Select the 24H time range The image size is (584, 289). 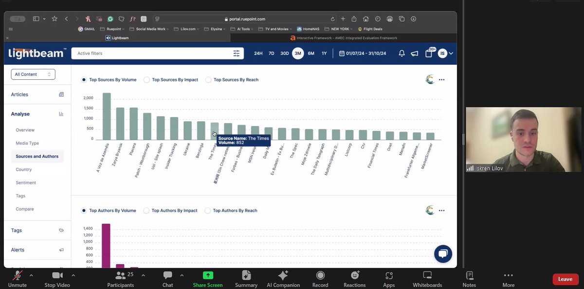258,54
